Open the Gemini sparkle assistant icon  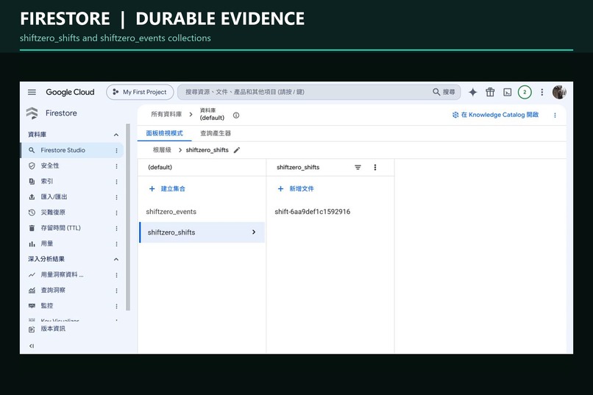click(x=472, y=92)
